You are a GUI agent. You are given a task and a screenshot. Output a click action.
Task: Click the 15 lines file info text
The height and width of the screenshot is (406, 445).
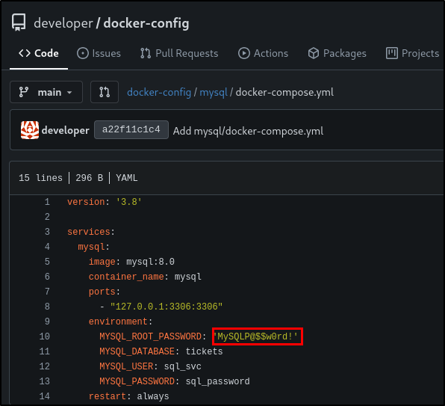click(x=40, y=178)
